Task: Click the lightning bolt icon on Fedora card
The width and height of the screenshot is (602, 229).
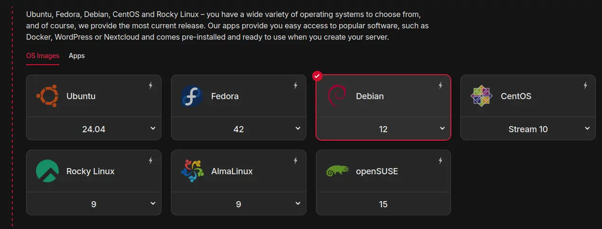Action: tap(296, 85)
